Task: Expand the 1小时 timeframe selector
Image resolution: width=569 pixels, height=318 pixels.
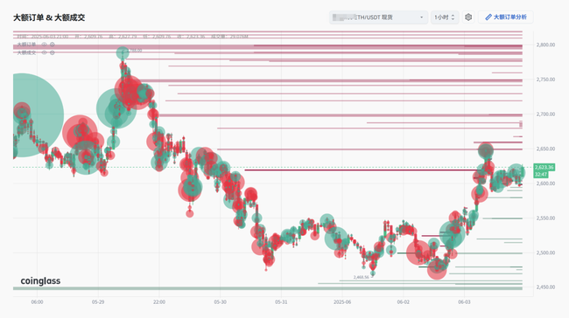Action: pos(445,17)
